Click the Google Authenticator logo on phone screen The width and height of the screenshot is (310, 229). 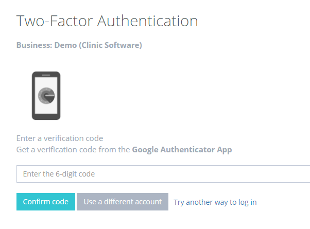(x=46, y=96)
